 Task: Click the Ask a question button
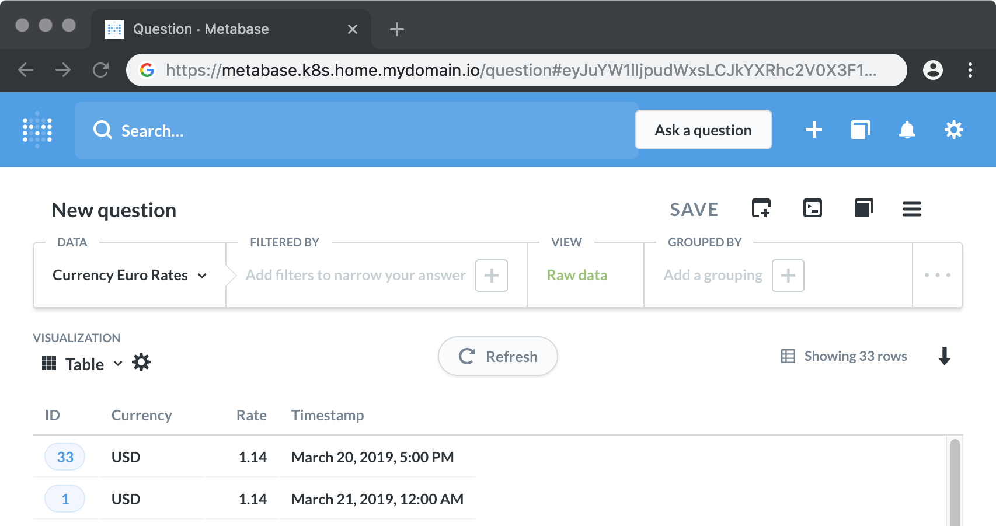tap(703, 130)
